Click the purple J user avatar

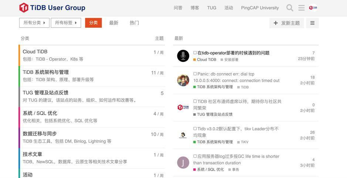[183, 163]
